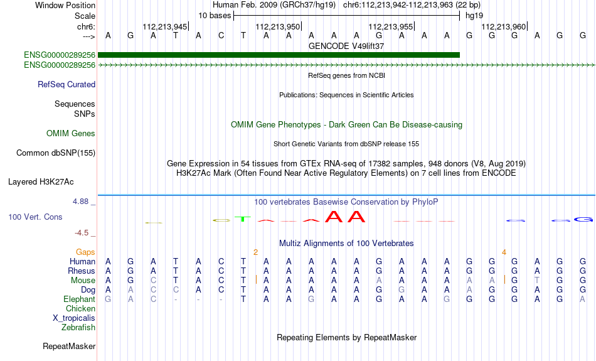This screenshot has width=596, height=361.
Task: Click the 112,213,955 ruler coordinate
Action: coord(391,26)
